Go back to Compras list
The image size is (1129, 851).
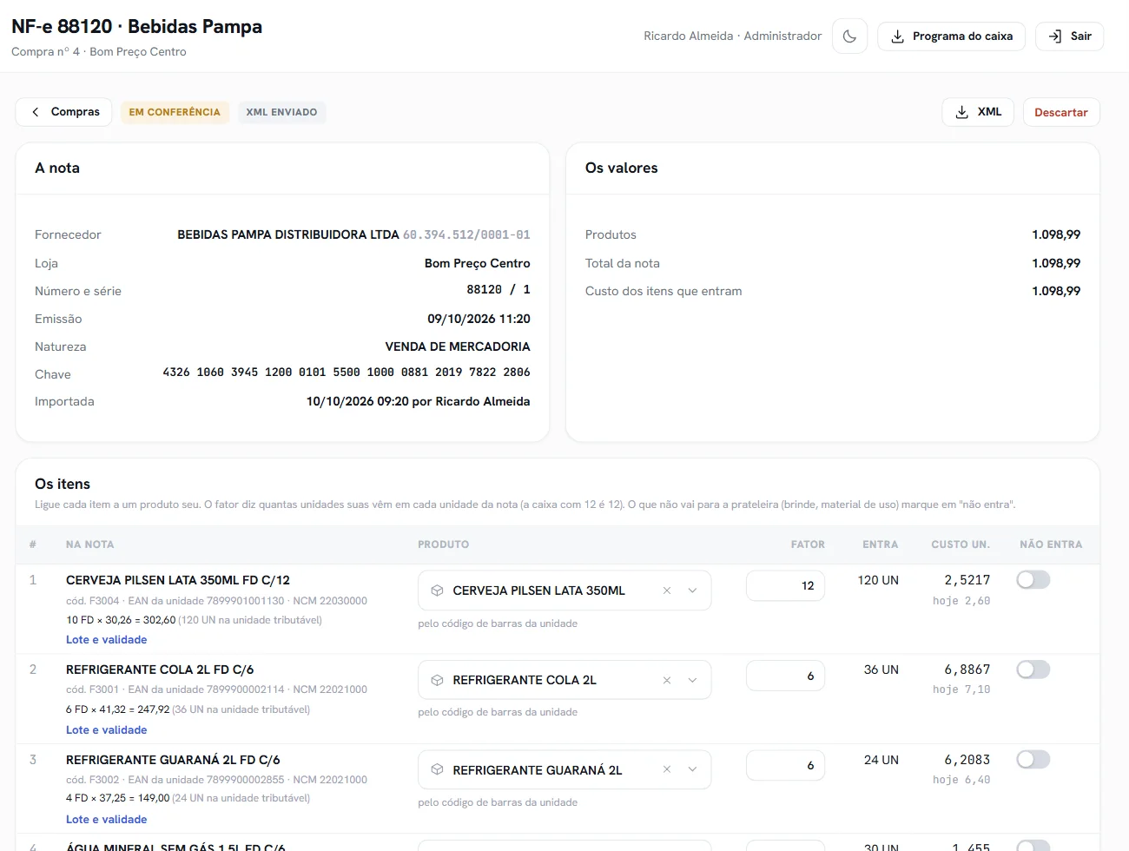click(63, 112)
